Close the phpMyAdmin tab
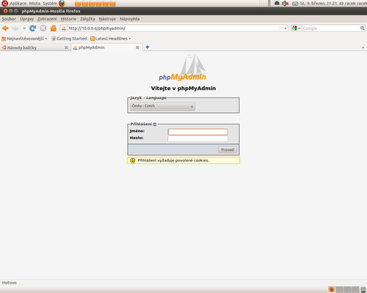 (137, 48)
